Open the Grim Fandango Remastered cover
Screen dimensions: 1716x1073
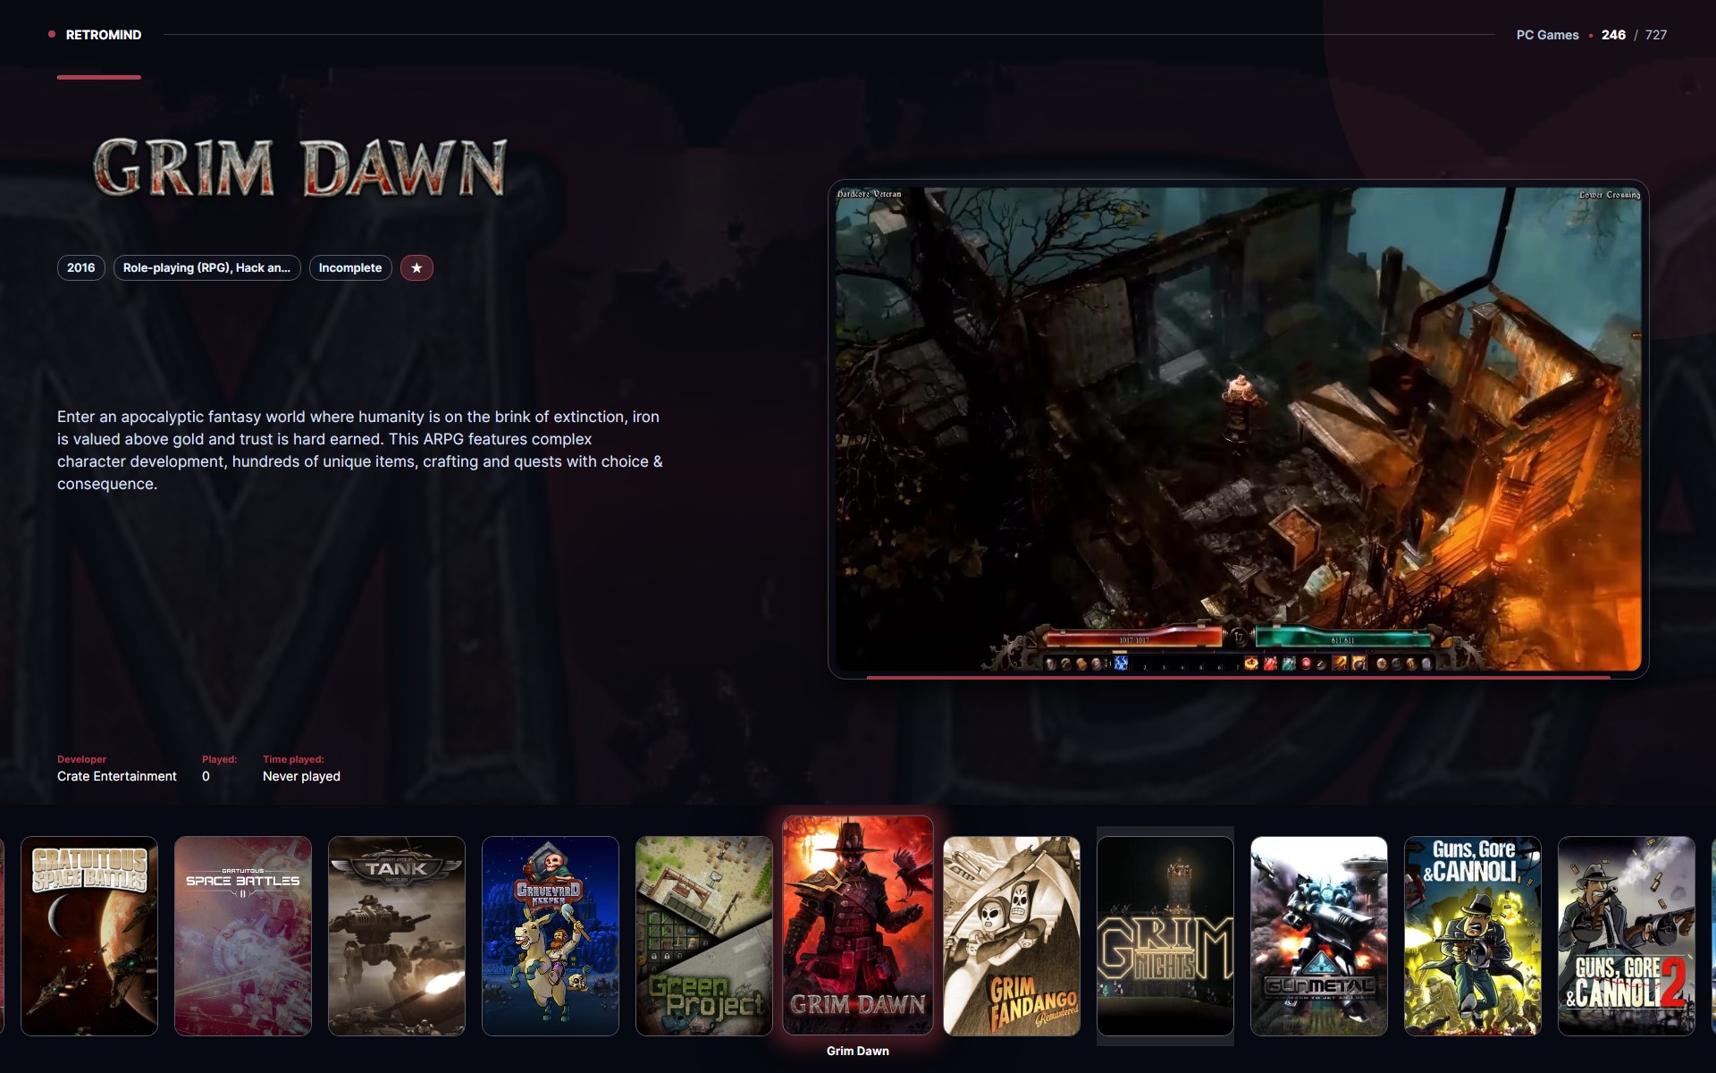tap(1012, 936)
